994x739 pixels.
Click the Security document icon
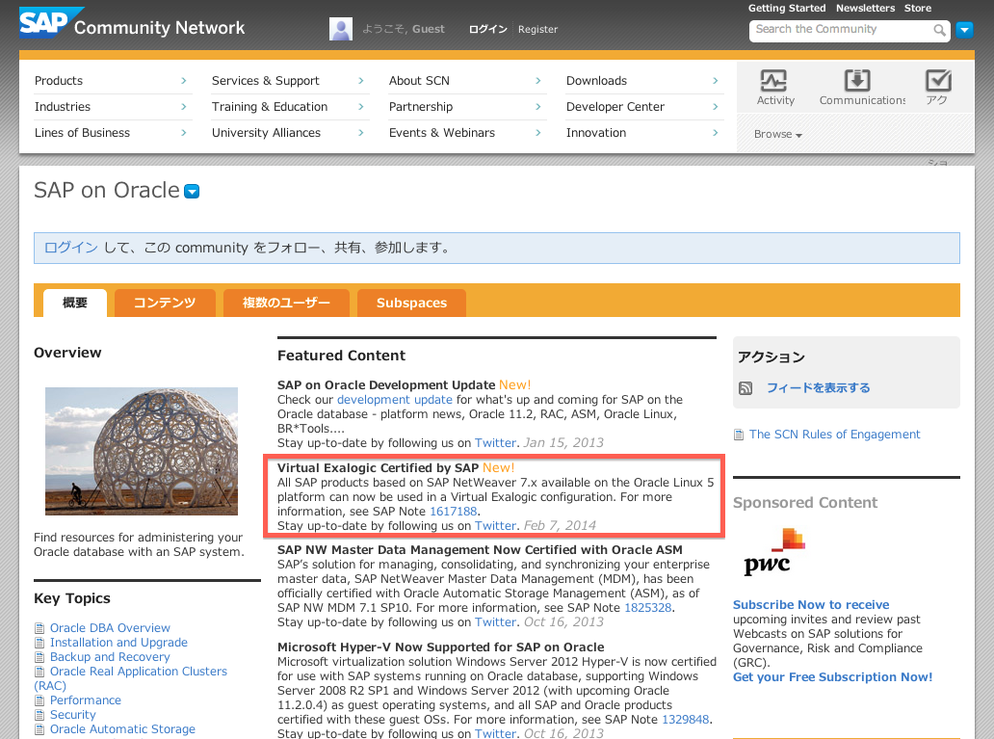point(39,715)
